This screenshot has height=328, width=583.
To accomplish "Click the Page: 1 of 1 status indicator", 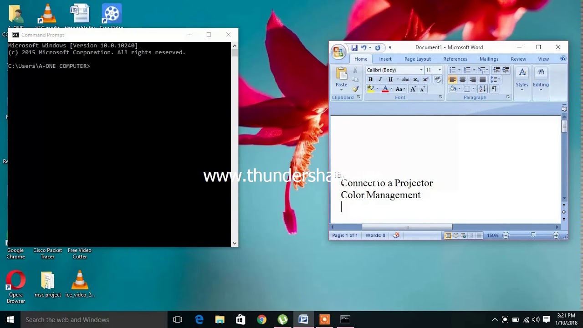I will [345, 236].
